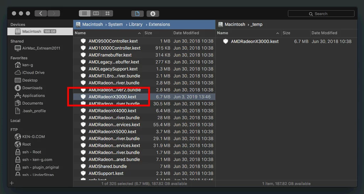This screenshot has width=364, height=194.
Task: Connect to KEN-G.COM FTP favorite
Action: point(30,137)
